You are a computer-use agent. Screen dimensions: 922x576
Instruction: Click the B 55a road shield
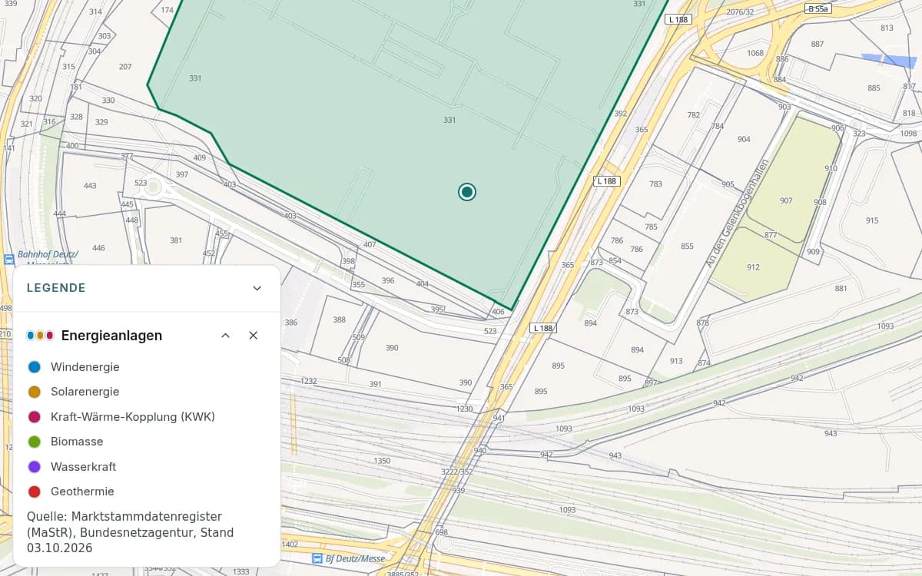point(818,8)
